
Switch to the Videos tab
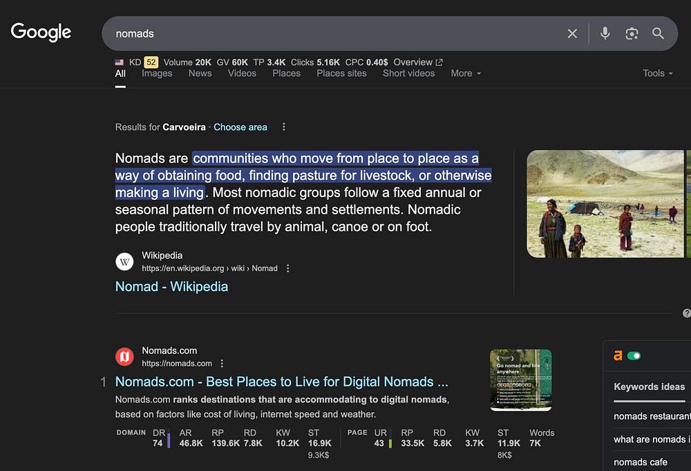242,73
